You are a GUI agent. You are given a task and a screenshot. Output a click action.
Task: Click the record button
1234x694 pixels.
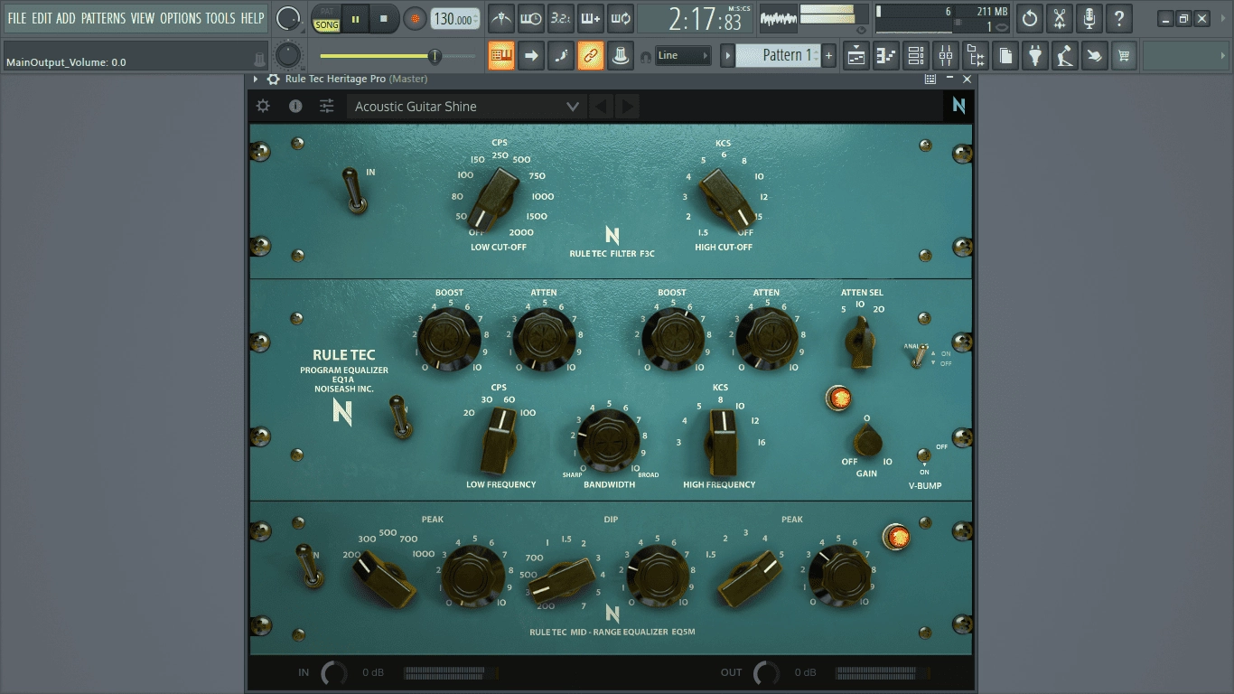415,19
